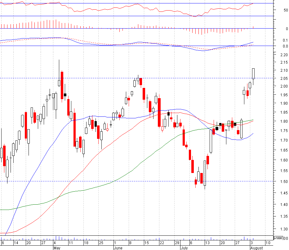The image size is (289, 250).
Task: Select the 1.45 price axis label
Action: click(284, 193)
